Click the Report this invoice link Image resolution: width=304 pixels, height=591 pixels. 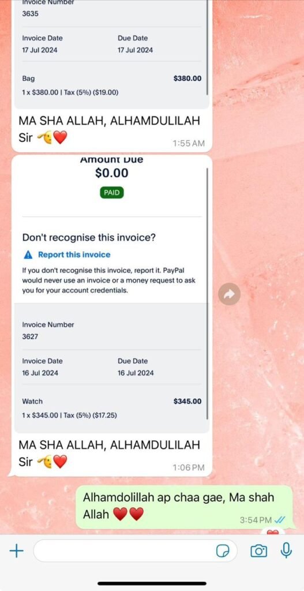[74, 255]
